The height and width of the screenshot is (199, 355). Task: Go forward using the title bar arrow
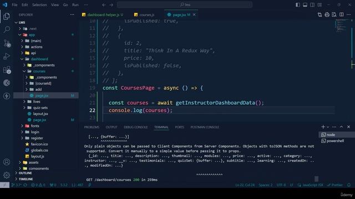click(x=111, y=5)
